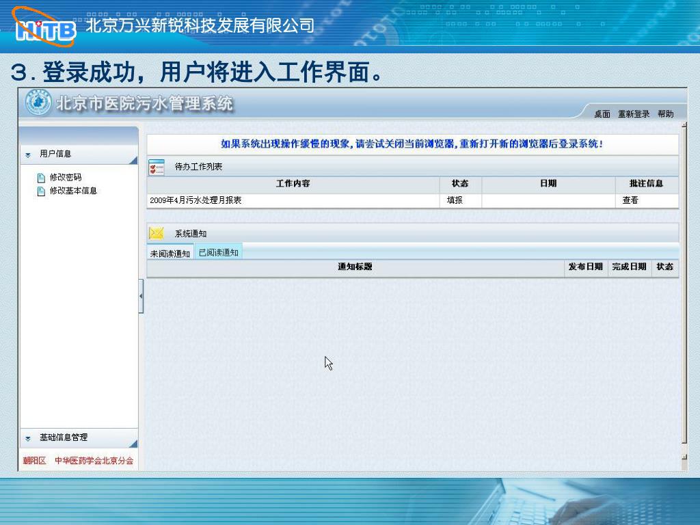Image resolution: width=700 pixels, height=525 pixels.
Task: Click 查看 to view annotation info
Action: [x=630, y=200]
